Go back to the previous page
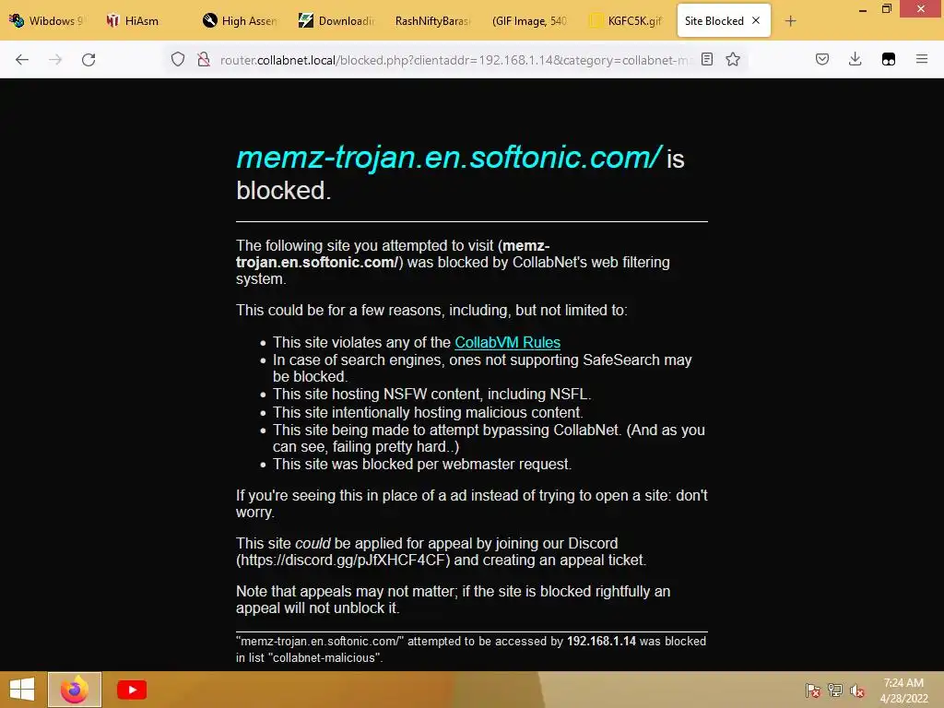The width and height of the screenshot is (944, 708). tap(22, 60)
